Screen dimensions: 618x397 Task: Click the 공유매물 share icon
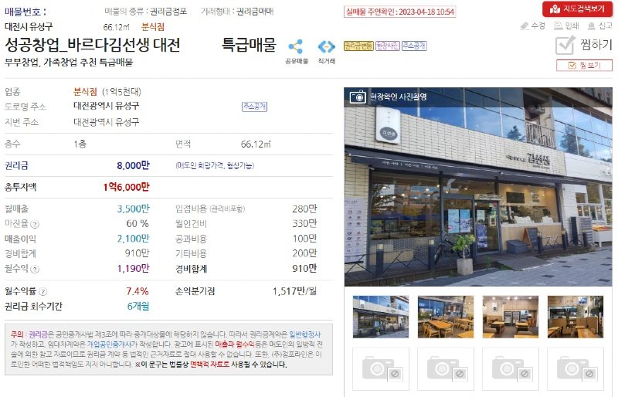click(296, 46)
